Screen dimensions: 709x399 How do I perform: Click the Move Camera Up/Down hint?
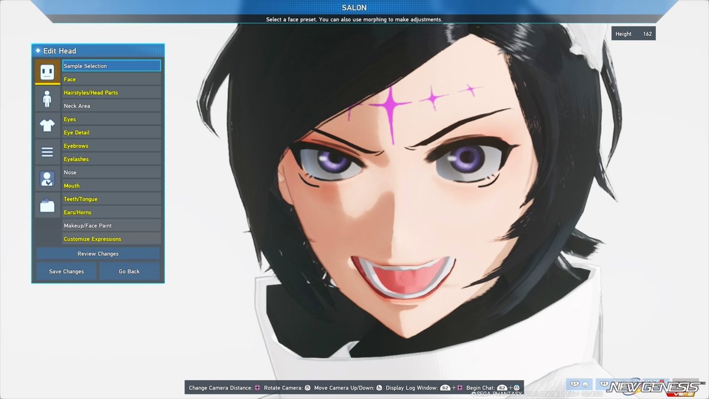click(349, 388)
